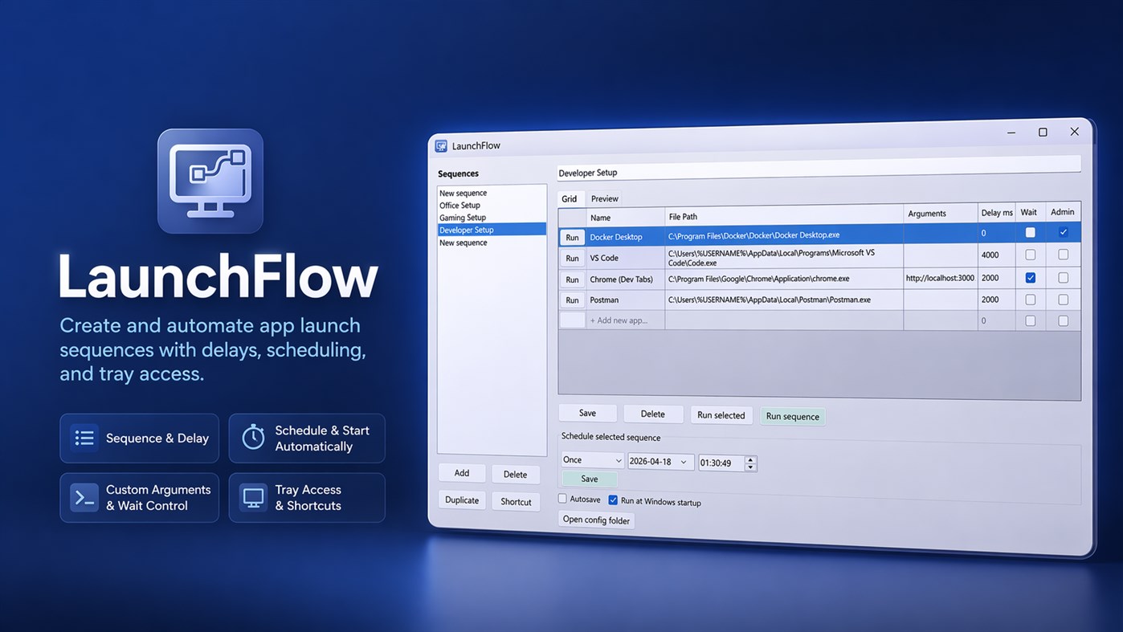Click the large LaunchFlow logo icon
Viewport: 1123px width, 632px height.
pos(210,181)
